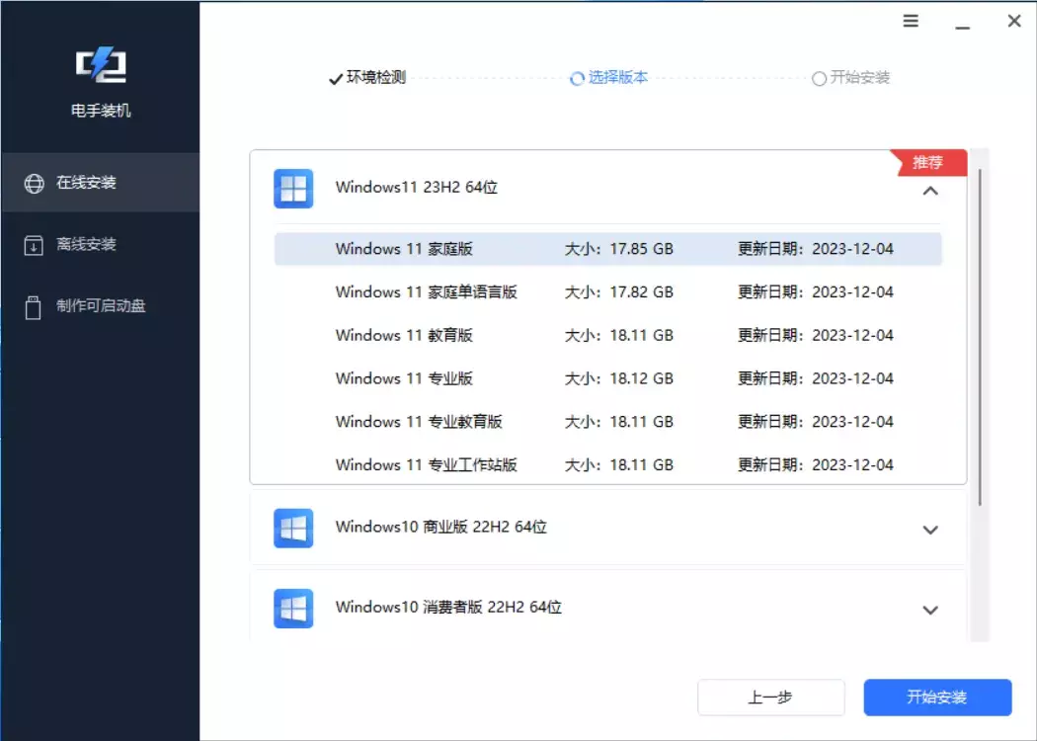The width and height of the screenshot is (1037, 741).
Task: Switch to the 离线安装 tab
Action: 87,244
